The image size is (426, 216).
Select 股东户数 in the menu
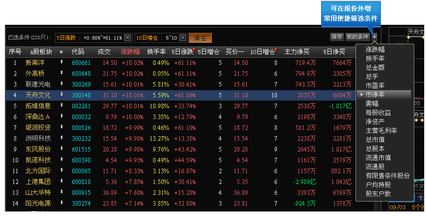point(379,193)
